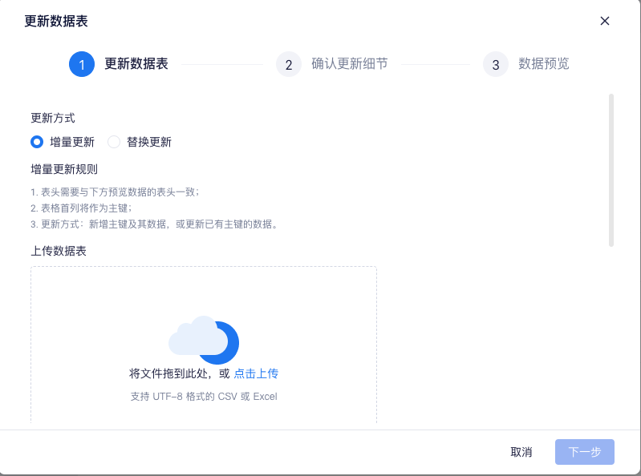Click the 更新数据表 step label
Screen dimensions: 641x476
136,63
